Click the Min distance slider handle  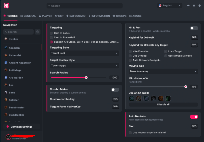(x=186, y=87)
